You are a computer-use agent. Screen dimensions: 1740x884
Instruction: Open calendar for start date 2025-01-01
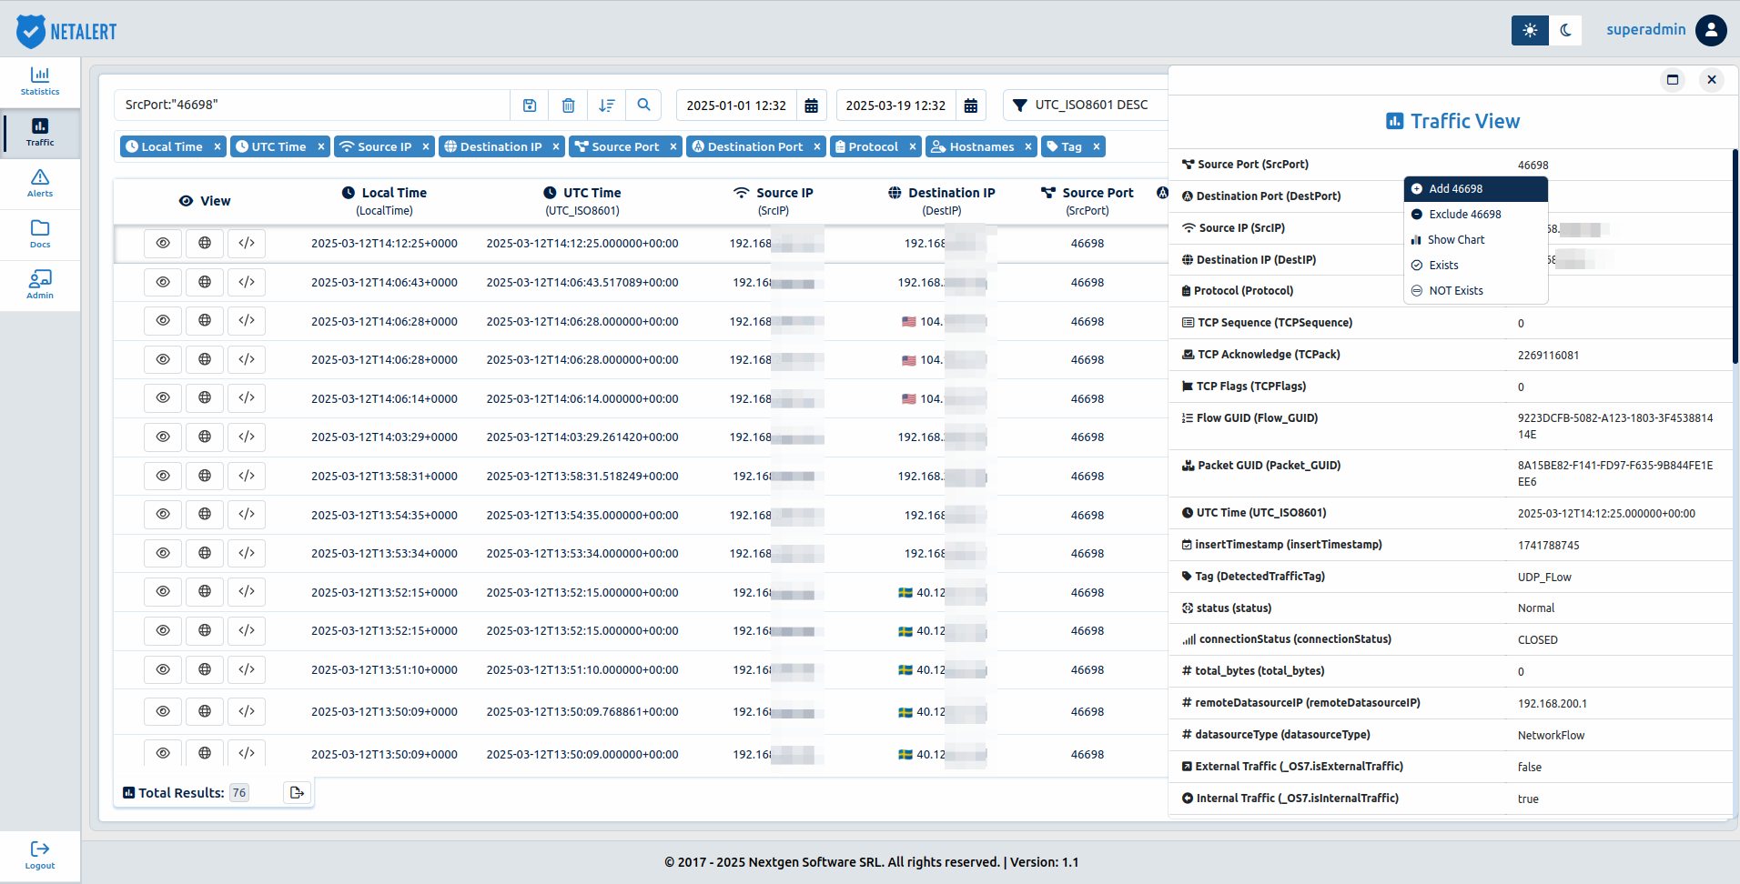click(x=812, y=105)
